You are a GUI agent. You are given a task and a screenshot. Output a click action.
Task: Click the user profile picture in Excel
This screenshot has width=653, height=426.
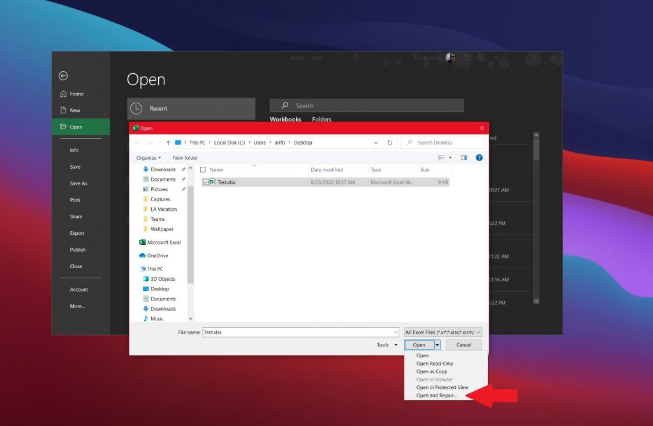(450, 57)
